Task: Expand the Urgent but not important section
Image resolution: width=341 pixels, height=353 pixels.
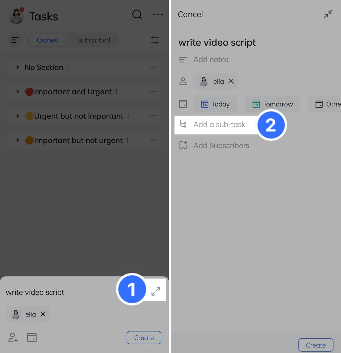Action: click(18, 116)
